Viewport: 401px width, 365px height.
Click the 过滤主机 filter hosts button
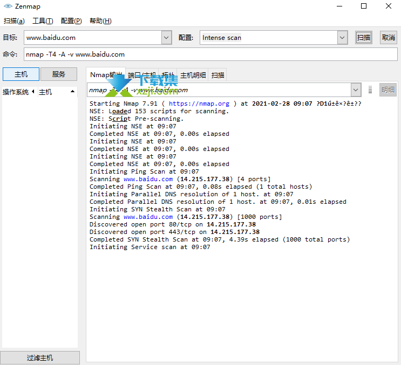tap(40, 357)
